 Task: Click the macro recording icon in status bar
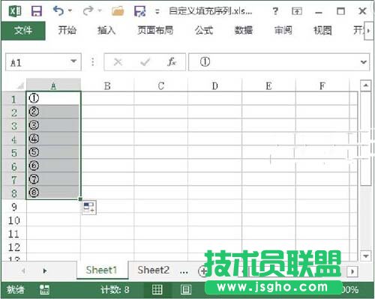(44, 290)
